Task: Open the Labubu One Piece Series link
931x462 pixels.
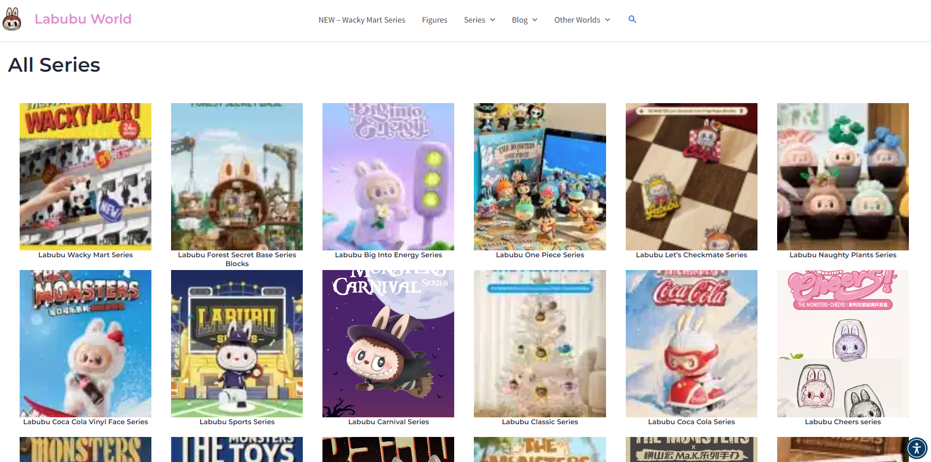Action: (539, 255)
